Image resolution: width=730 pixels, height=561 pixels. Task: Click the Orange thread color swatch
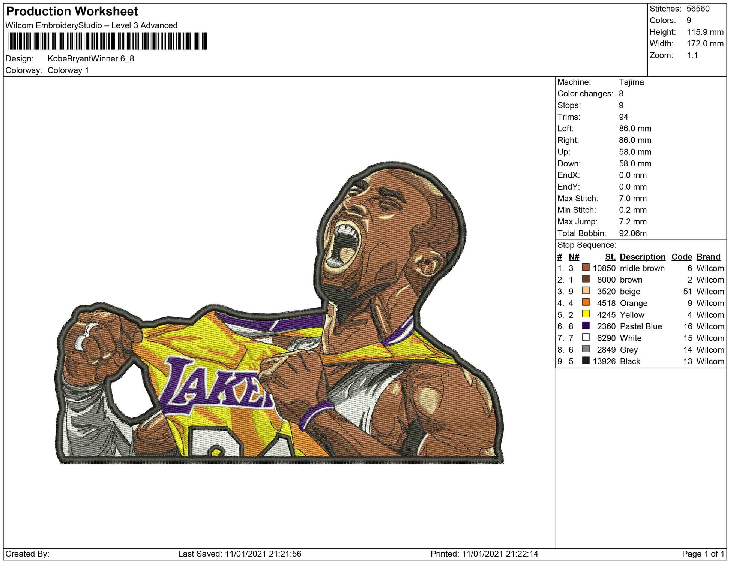click(x=586, y=302)
